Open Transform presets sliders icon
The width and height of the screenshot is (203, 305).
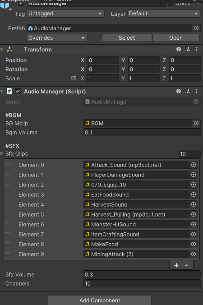click(188, 50)
